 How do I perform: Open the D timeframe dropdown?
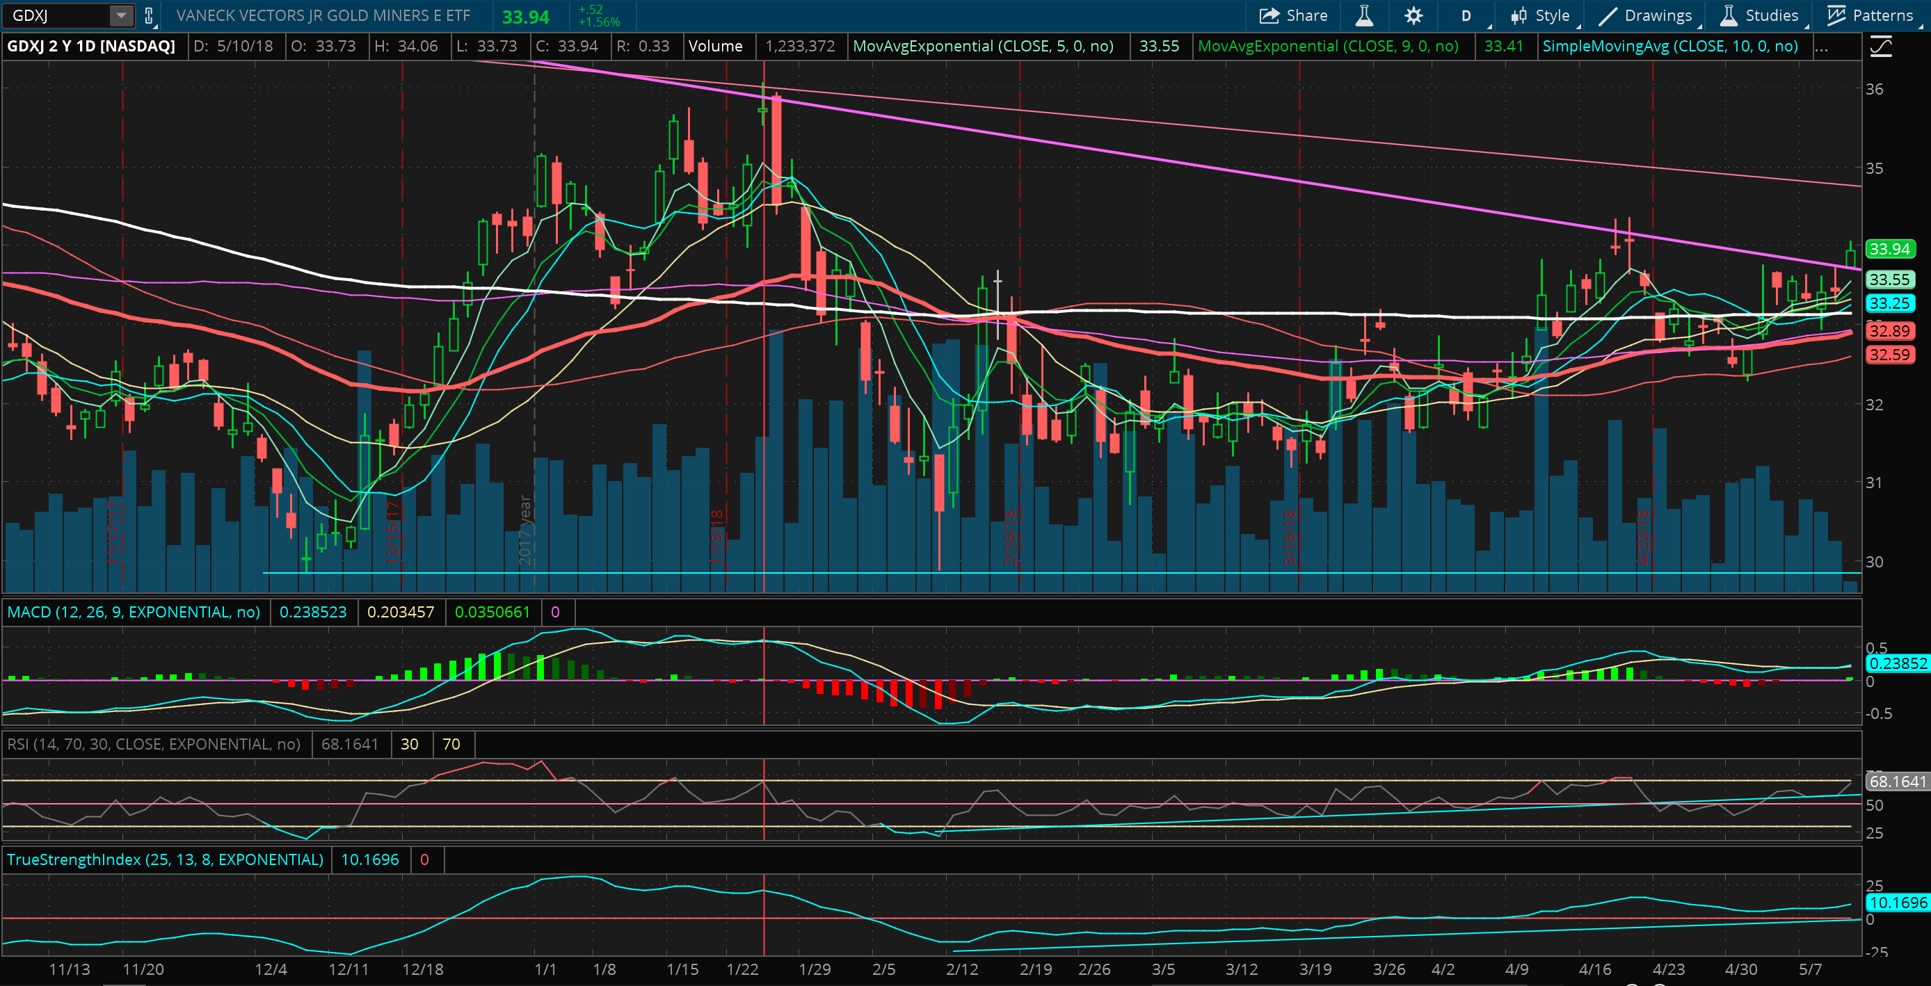1466,16
